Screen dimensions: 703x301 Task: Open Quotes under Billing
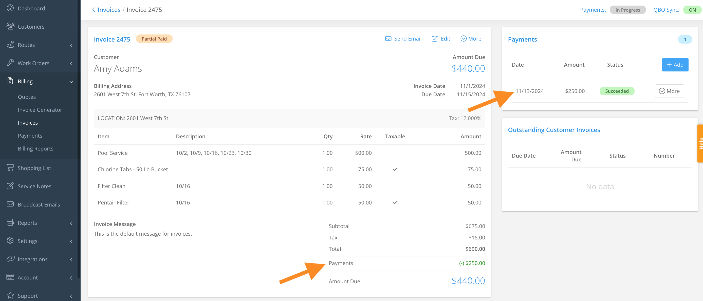point(27,97)
